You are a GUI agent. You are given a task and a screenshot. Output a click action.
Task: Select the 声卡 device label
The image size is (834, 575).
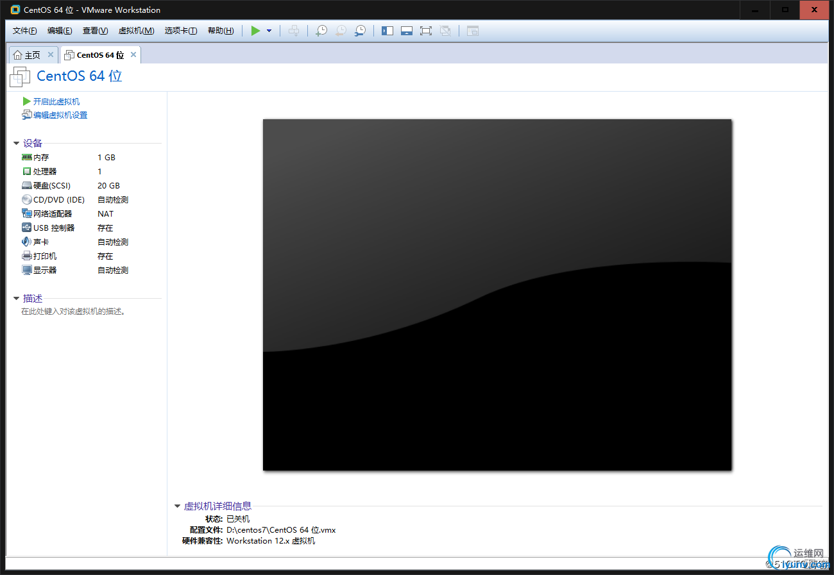(41, 242)
